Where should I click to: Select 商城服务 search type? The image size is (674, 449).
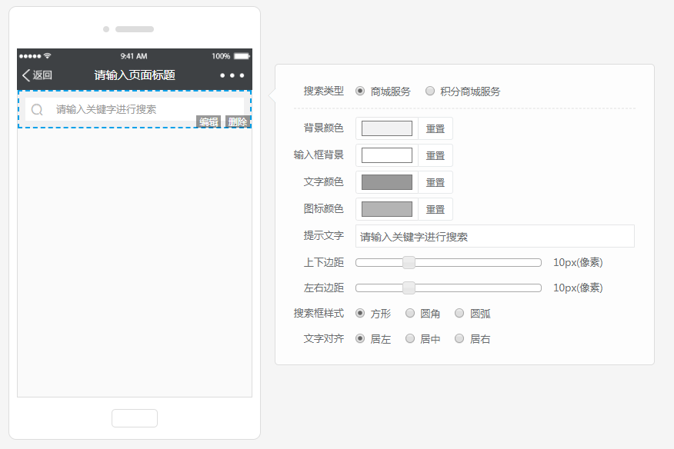click(360, 91)
